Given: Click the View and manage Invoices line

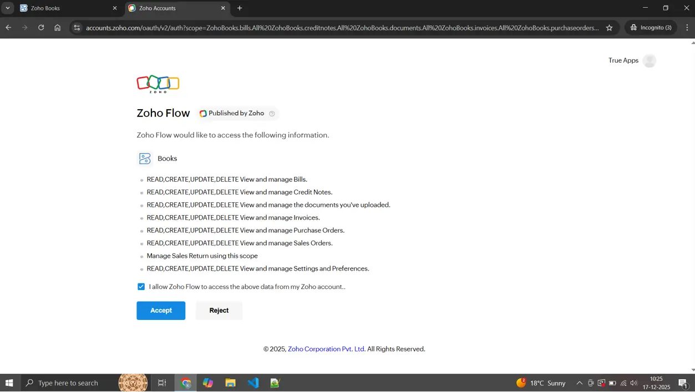Looking at the screenshot, I should 233,218.
